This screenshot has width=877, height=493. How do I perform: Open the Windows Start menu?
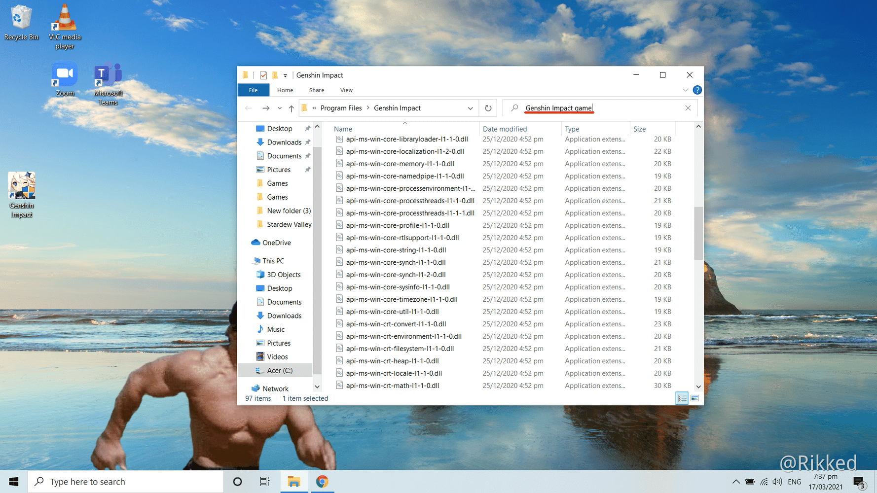tap(14, 482)
